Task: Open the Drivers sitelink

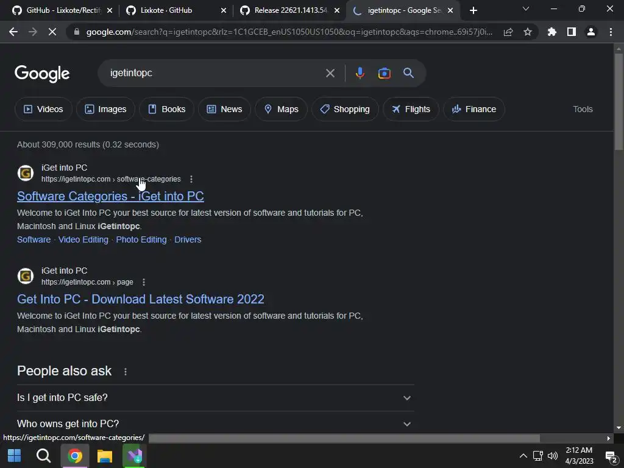Action: click(188, 239)
